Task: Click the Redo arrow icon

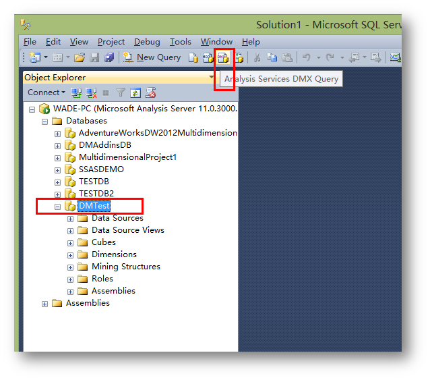Action: tap(330, 57)
